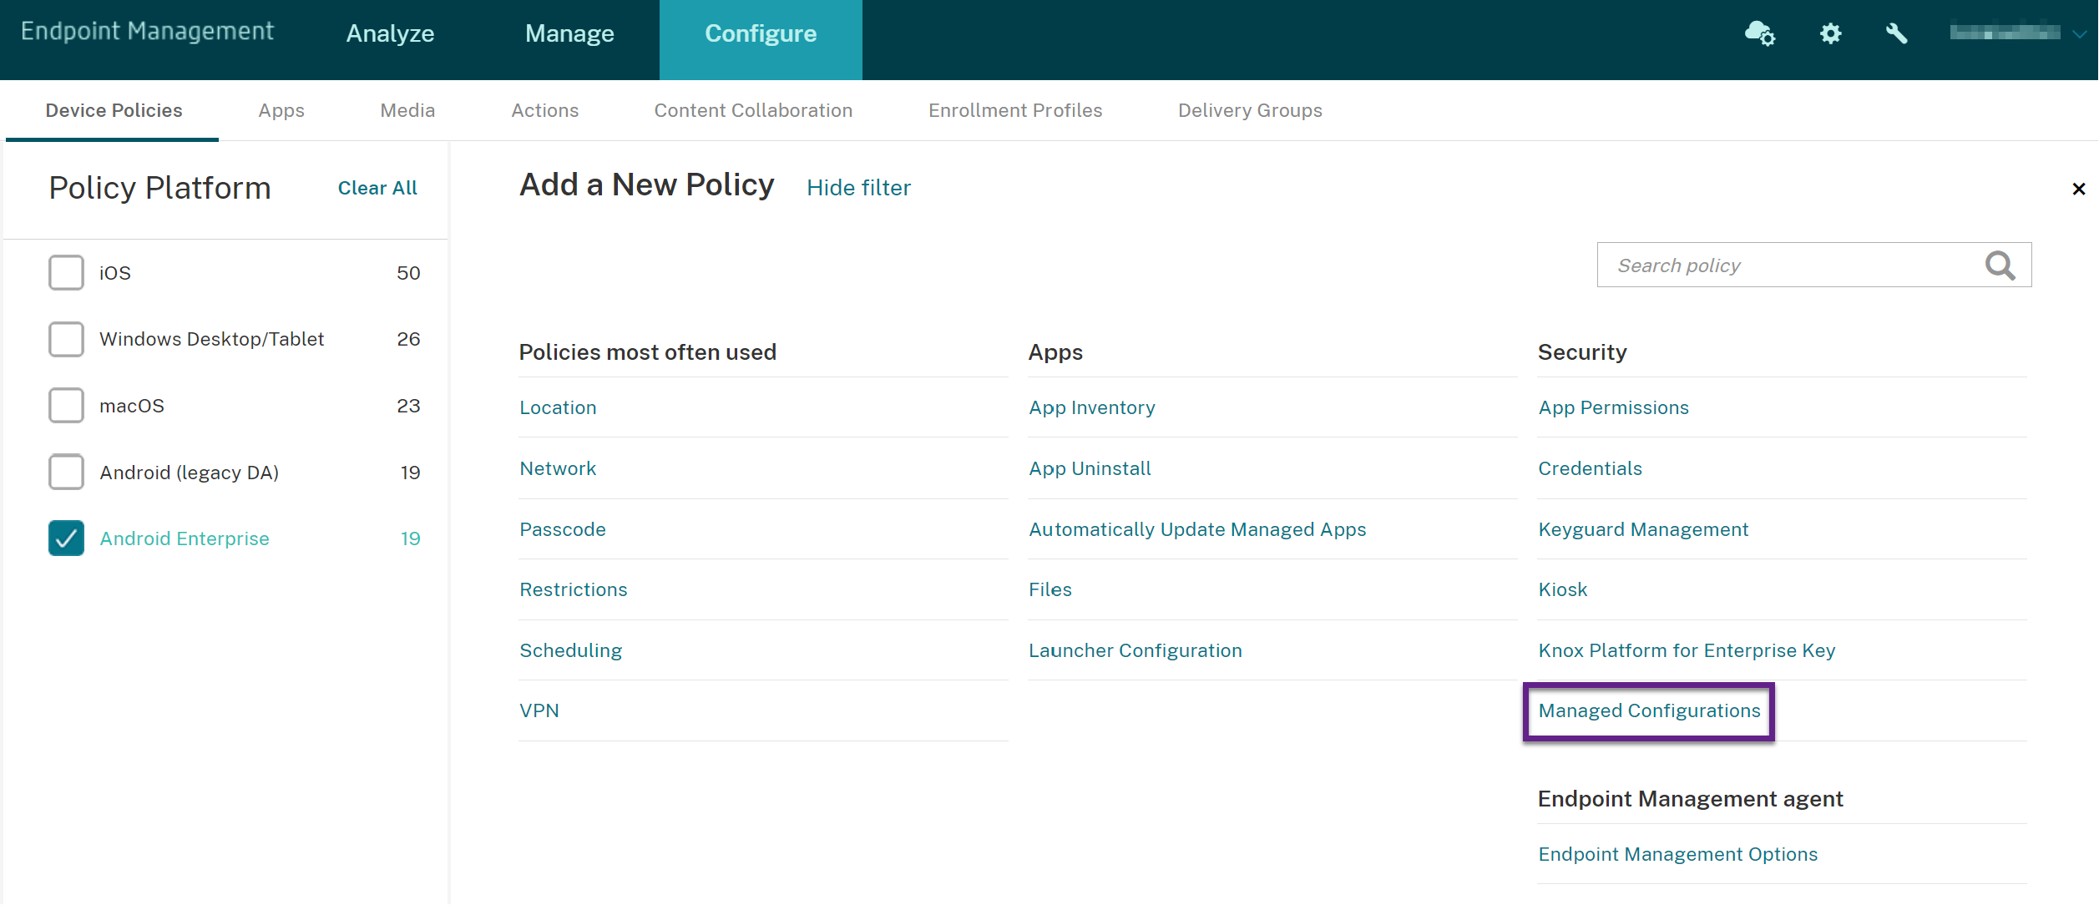Open Endpoint Management Options link

coord(1677,854)
